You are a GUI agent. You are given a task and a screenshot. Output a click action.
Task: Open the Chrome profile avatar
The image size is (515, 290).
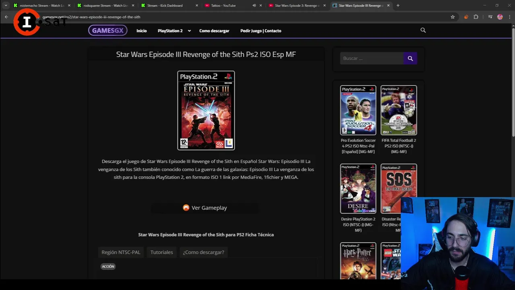coord(500,17)
